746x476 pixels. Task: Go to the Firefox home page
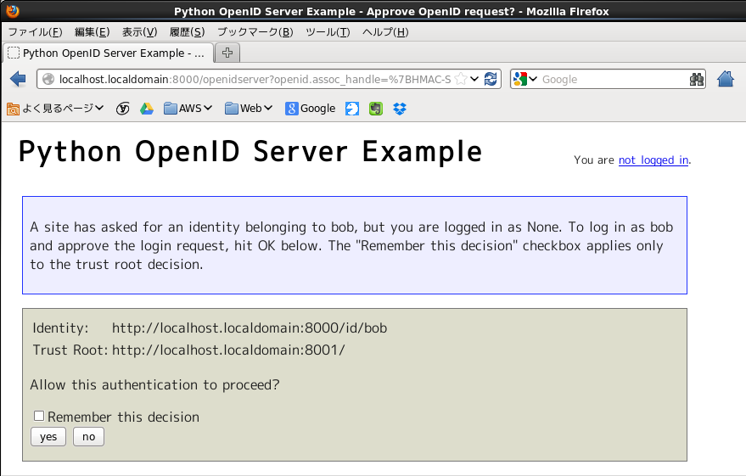click(x=726, y=79)
